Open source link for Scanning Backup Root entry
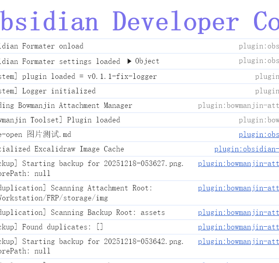 238,213
